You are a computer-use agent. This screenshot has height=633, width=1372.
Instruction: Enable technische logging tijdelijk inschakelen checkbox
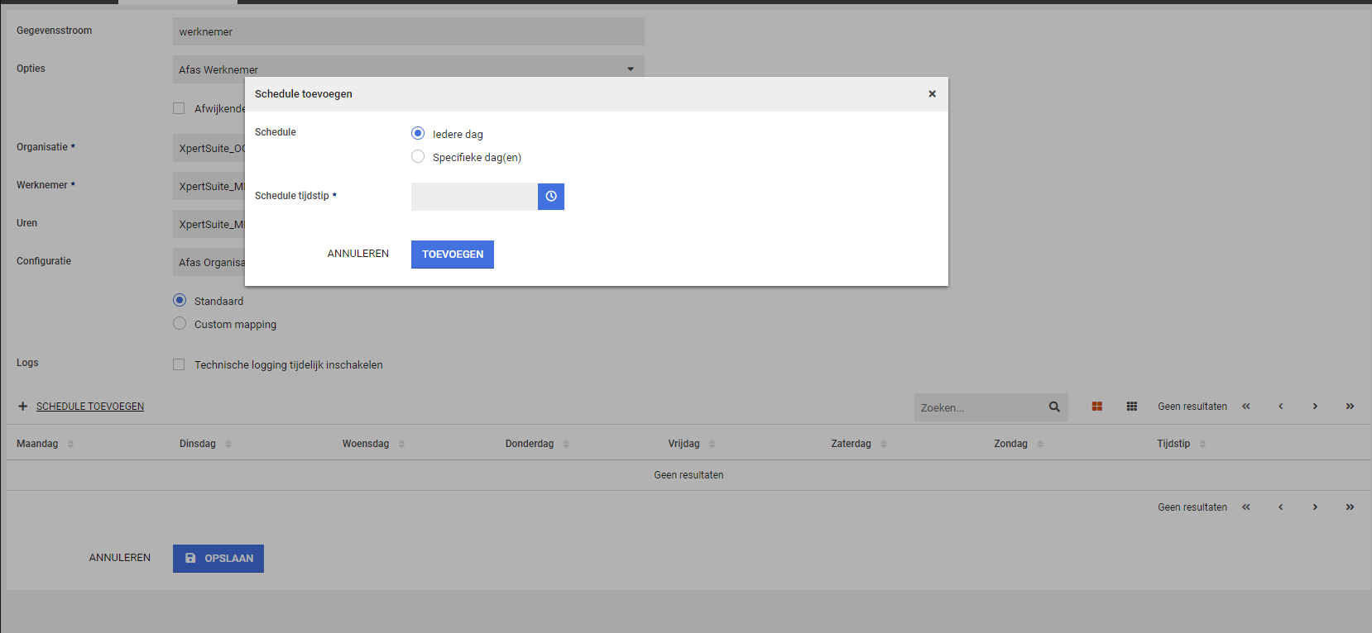(x=179, y=364)
